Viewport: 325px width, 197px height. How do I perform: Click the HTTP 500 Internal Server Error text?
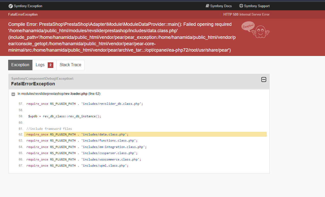[246, 14]
